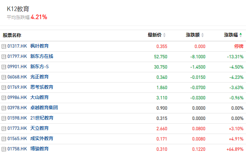Open 思考乐教育 stock page
Viewport: 246px width, 153px height.
point(42,87)
